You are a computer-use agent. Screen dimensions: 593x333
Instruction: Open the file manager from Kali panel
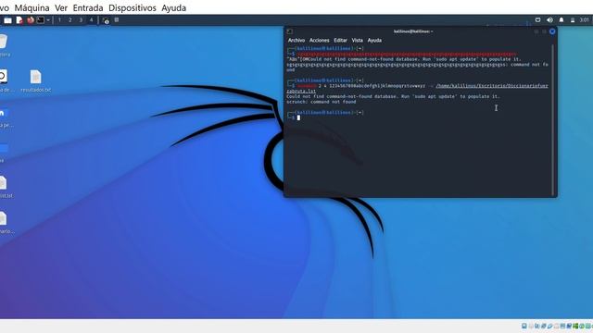coord(7,20)
